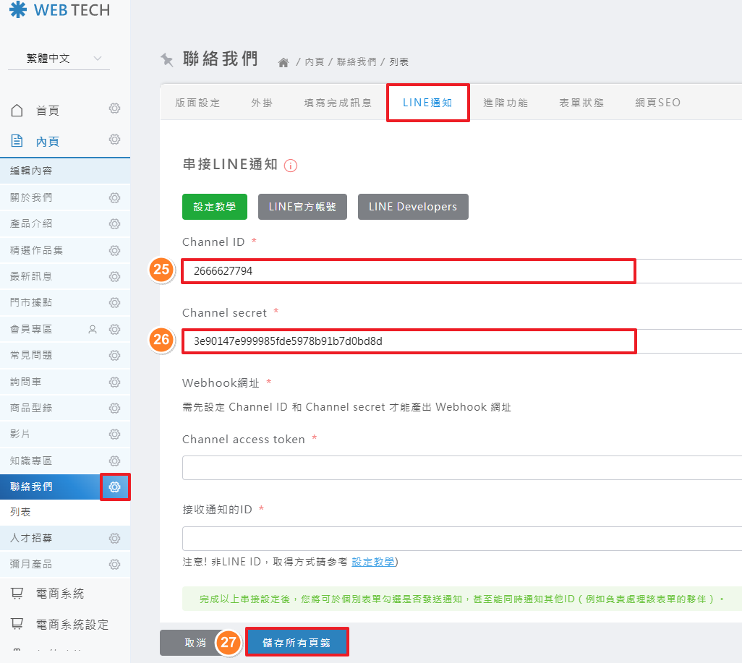Click the Channel access token field

coord(461,468)
